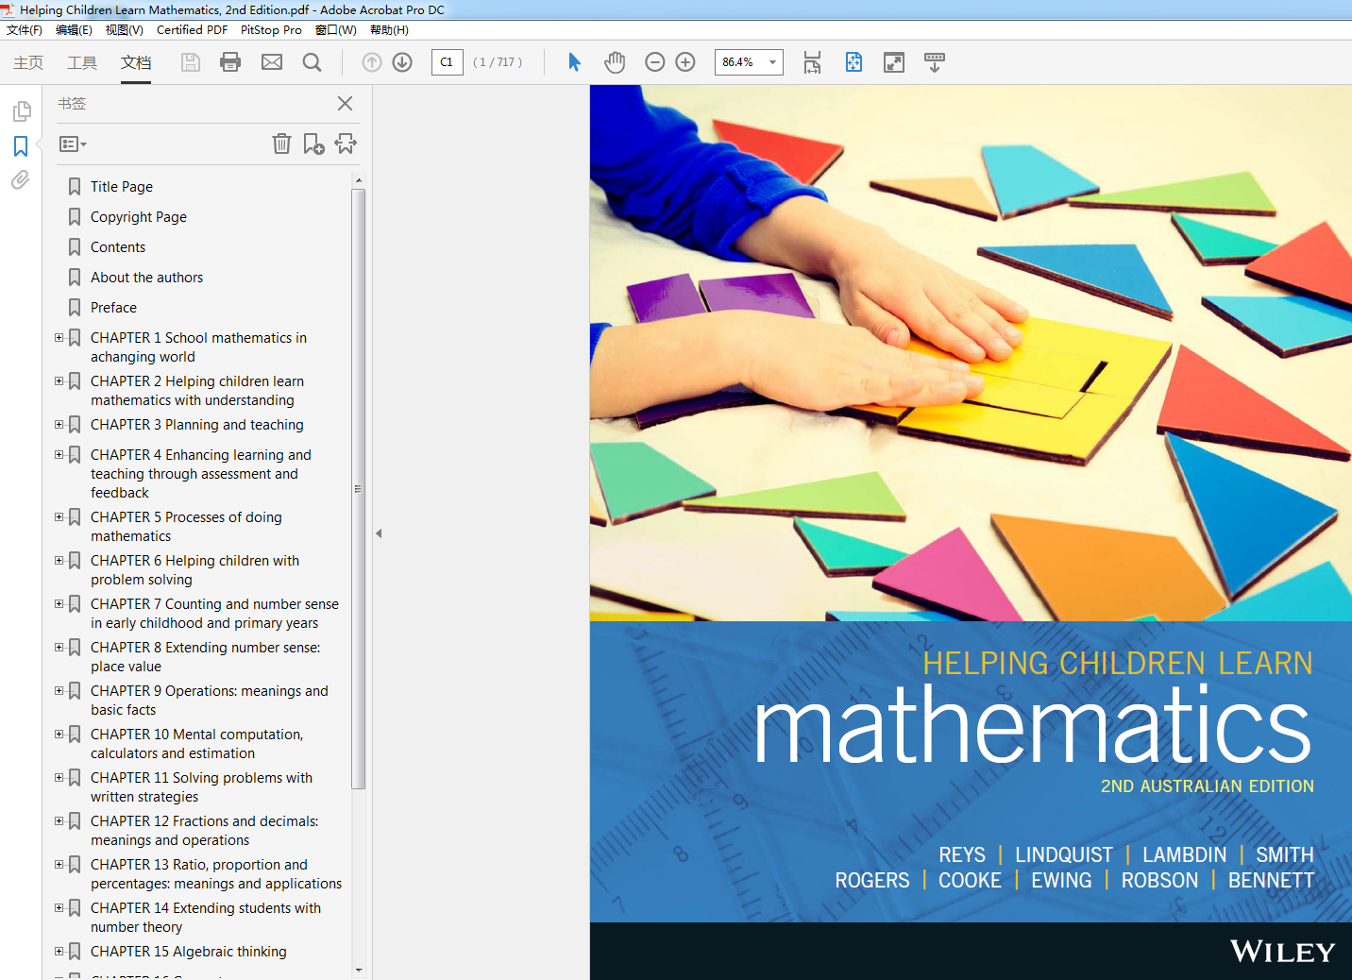The image size is (1352, 980).
Task: Jump to the Contents bookmark
Action: coord(118,247)
